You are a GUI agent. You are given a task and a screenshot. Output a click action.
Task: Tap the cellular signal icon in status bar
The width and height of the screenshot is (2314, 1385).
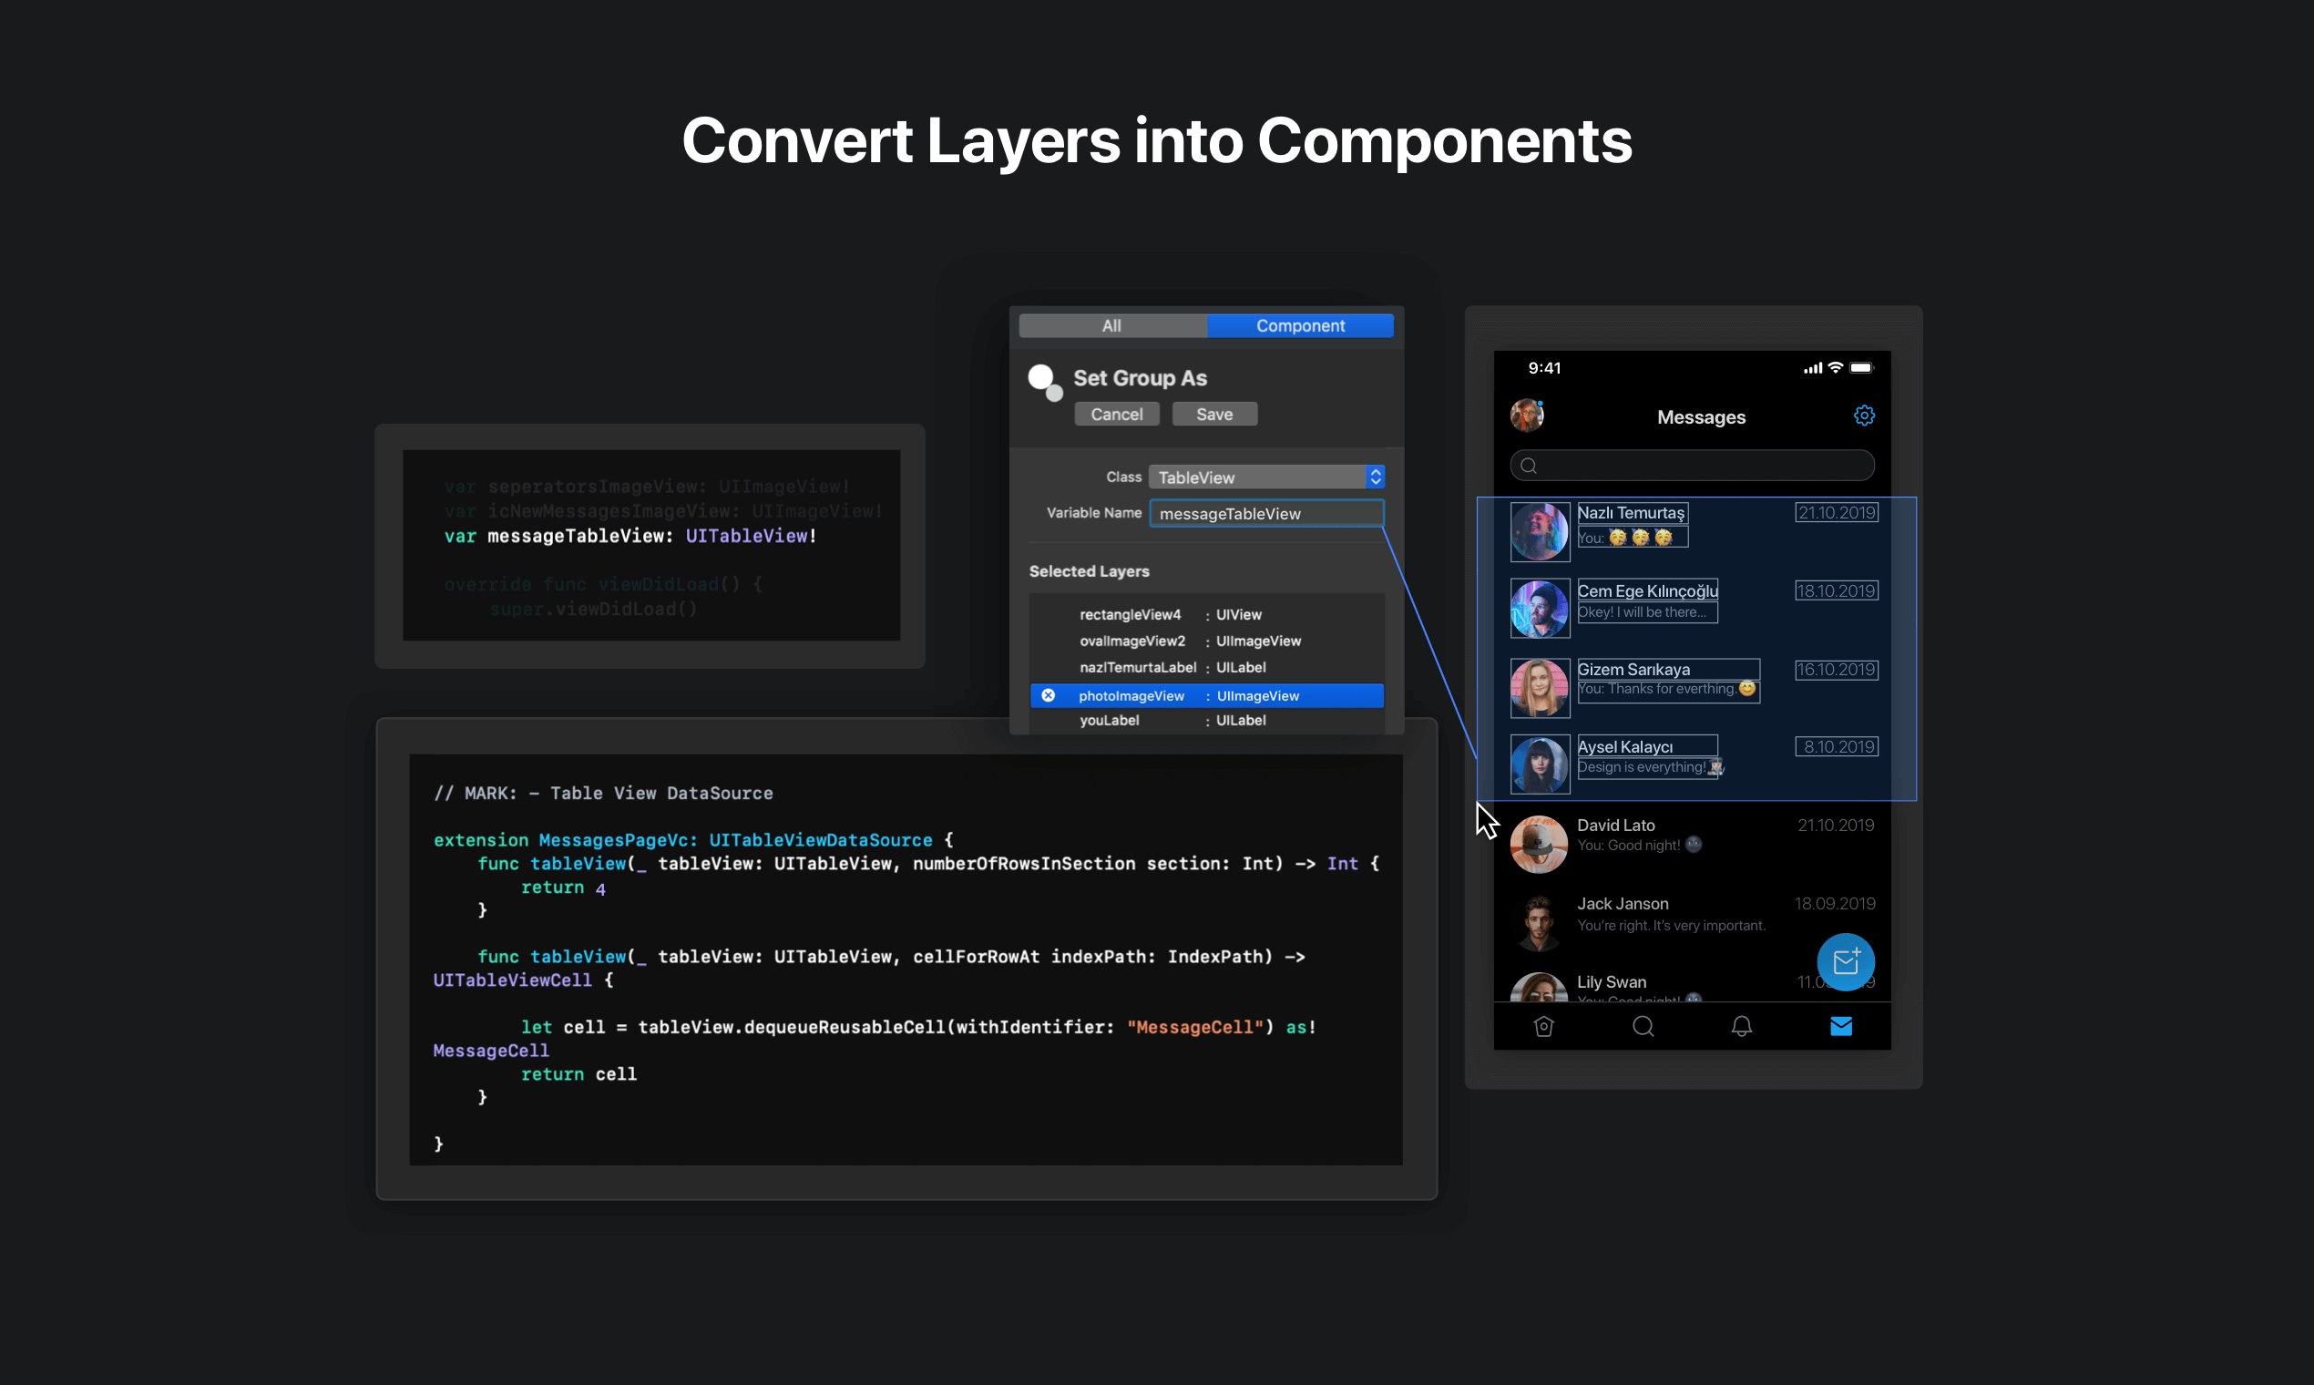1813,369
